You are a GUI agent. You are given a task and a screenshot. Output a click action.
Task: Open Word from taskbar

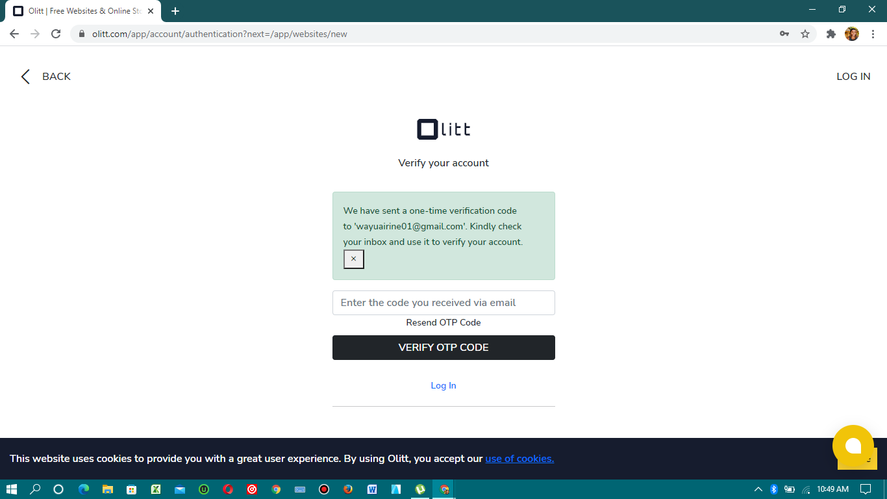coord(372,489)
